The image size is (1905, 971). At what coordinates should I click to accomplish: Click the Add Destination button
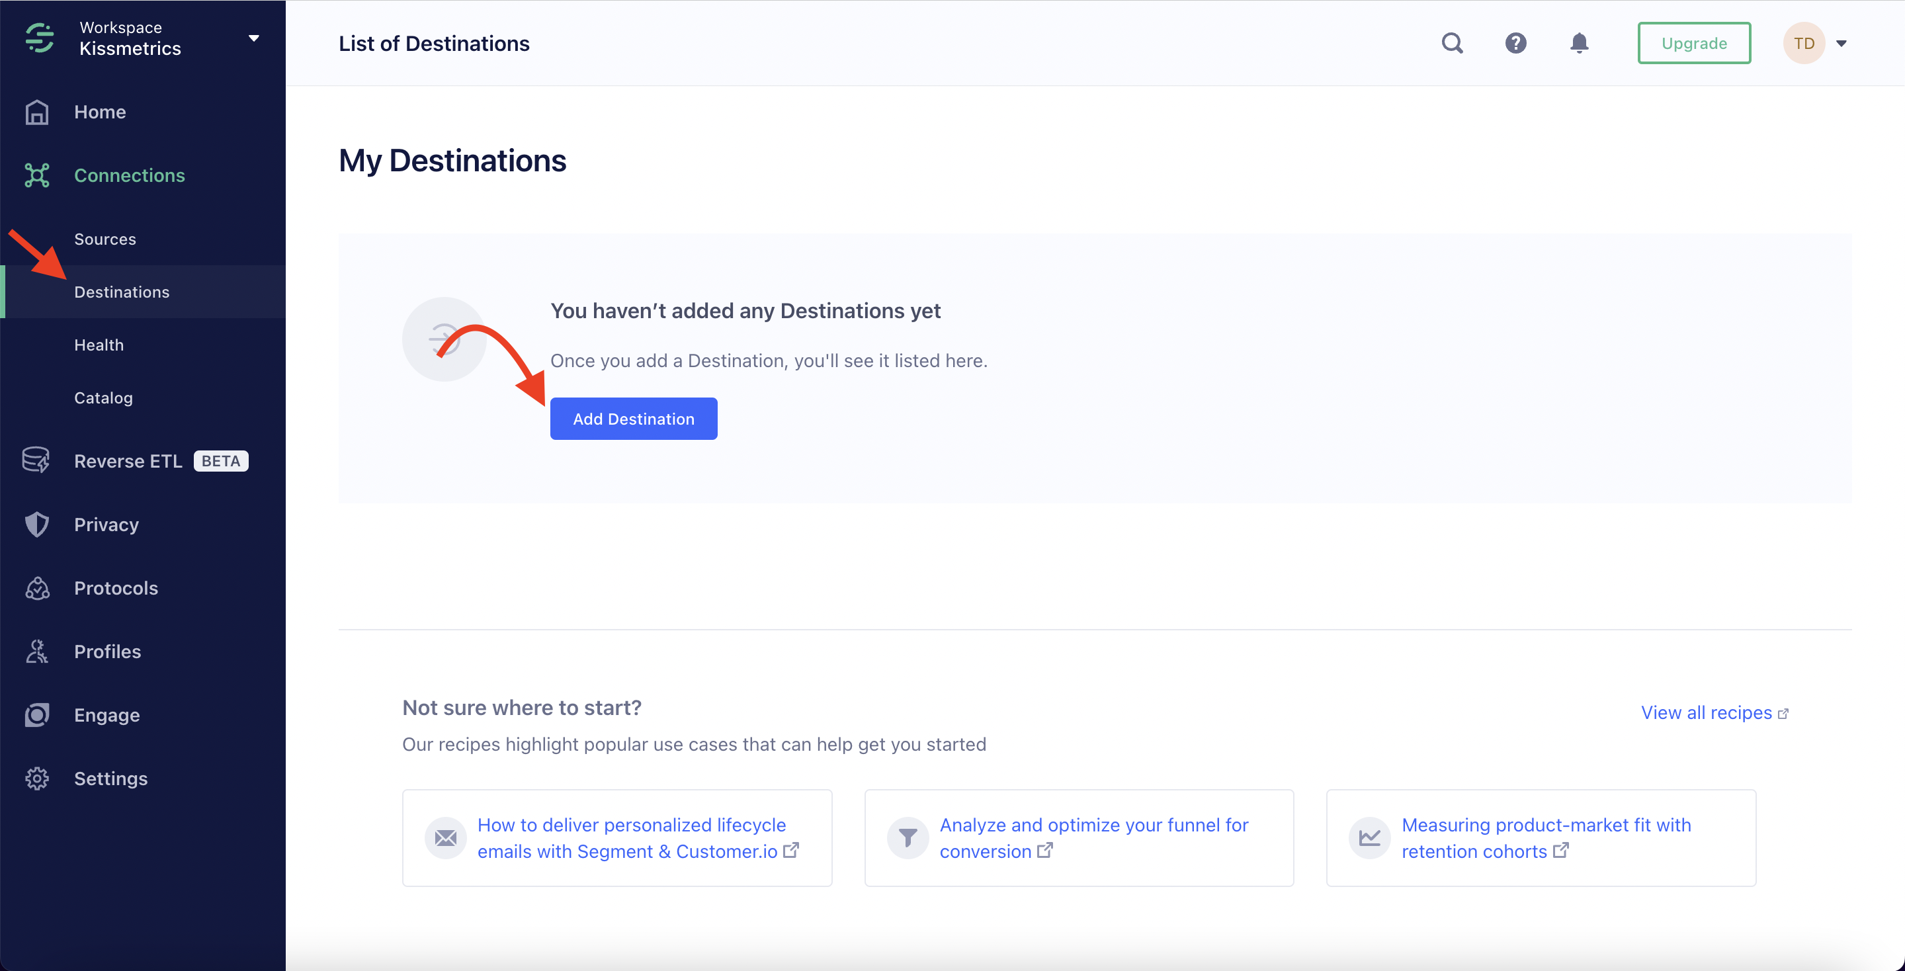coord(633,419)
